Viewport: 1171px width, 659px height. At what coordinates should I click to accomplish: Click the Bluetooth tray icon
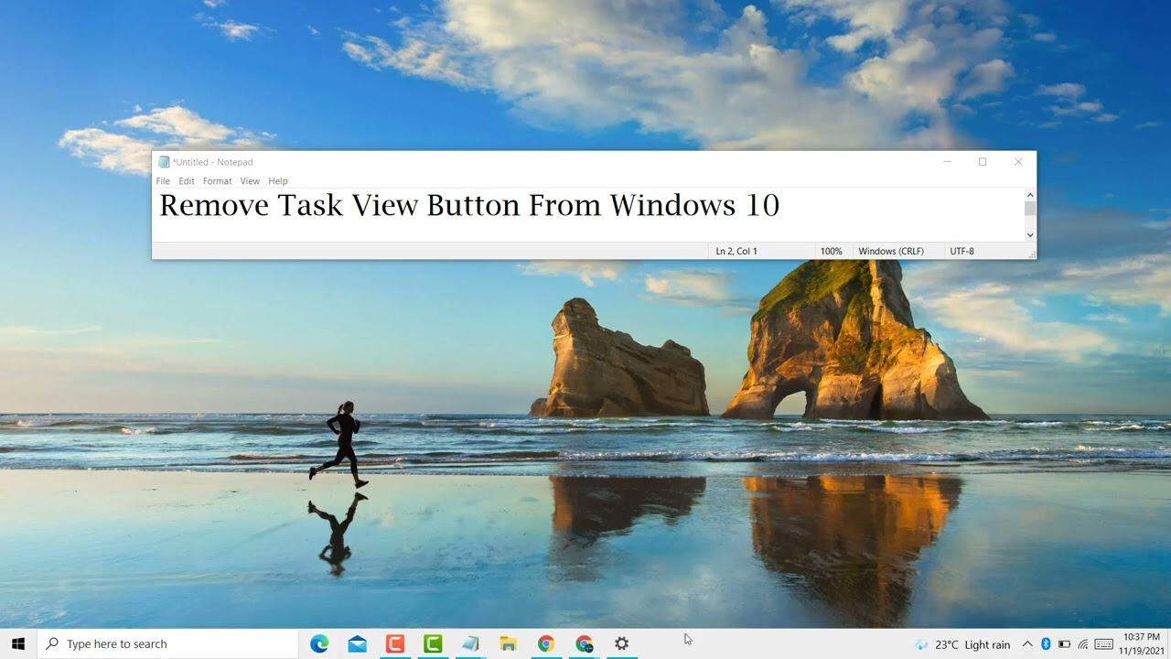click(1046, 644)
